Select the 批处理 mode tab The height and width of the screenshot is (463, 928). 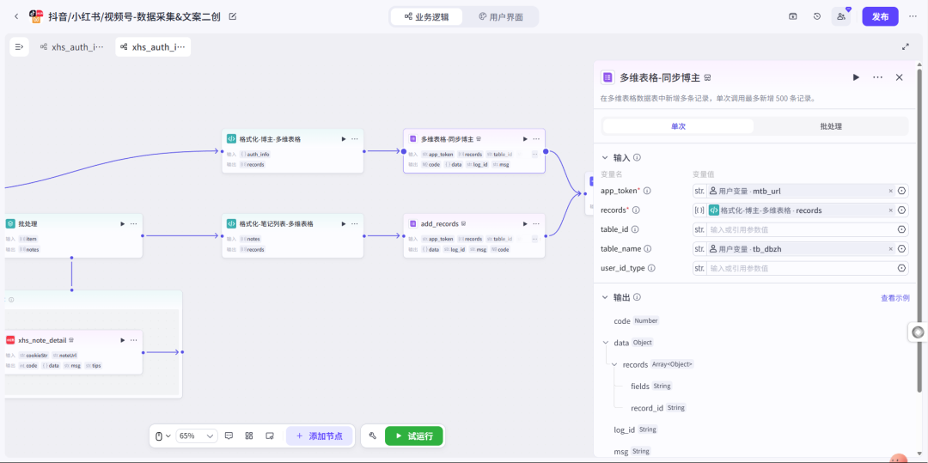tap(831, 126)
